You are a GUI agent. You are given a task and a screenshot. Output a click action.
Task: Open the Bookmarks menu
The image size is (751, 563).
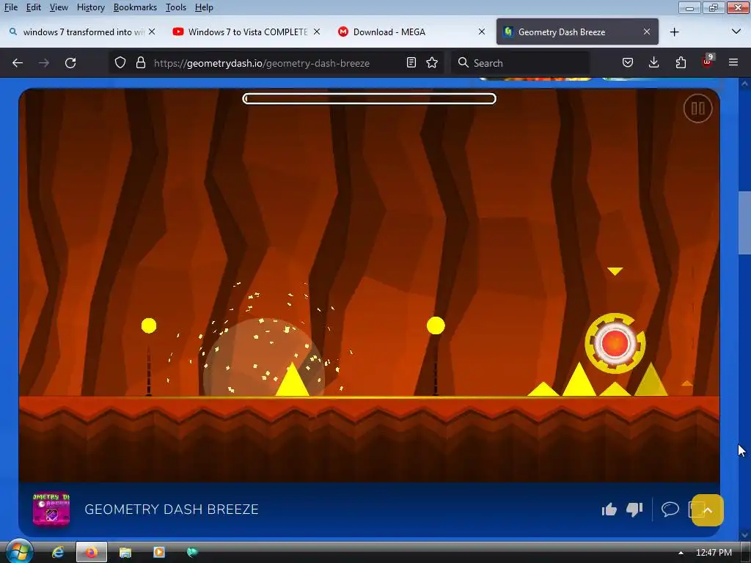pos(135,7)
